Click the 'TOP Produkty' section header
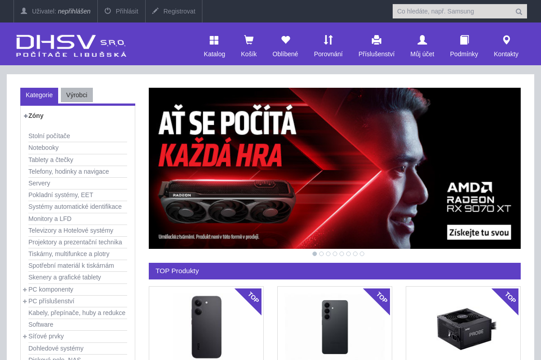541x360 pixels. [335, 271]
